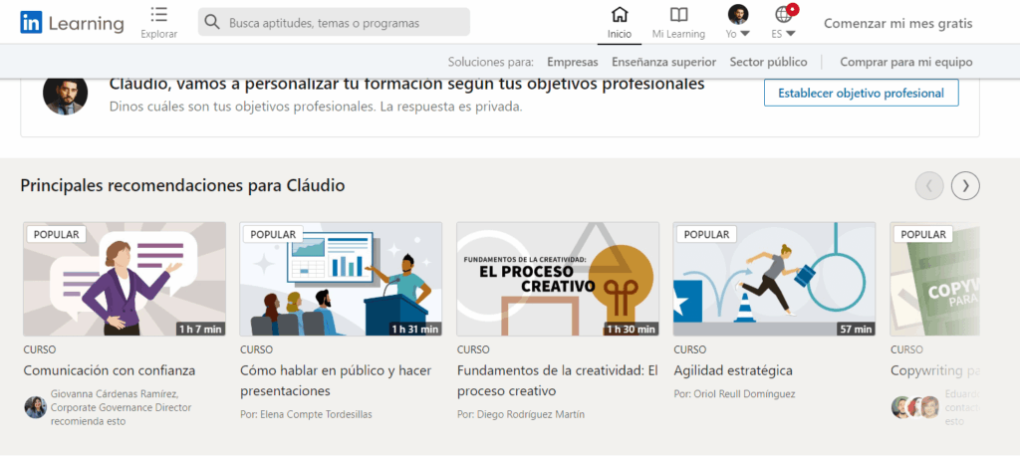Click title Fundamentos de la creatividad

pos(558,381)
